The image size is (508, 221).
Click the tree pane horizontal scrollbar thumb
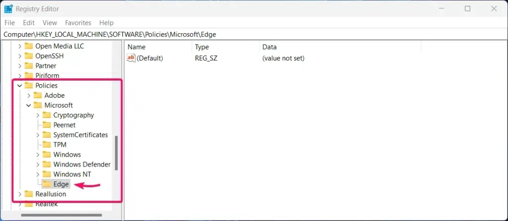coord(62,215)
